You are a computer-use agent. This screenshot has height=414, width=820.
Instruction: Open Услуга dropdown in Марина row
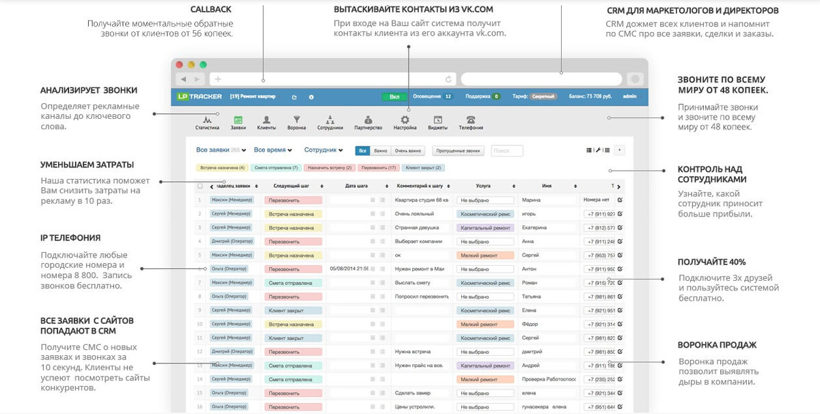(x=485, y=200)
